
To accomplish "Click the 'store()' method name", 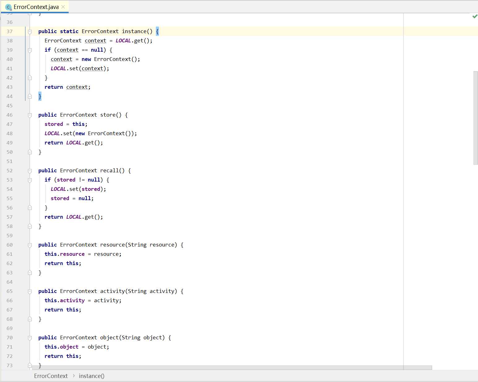I will (111, 115).
